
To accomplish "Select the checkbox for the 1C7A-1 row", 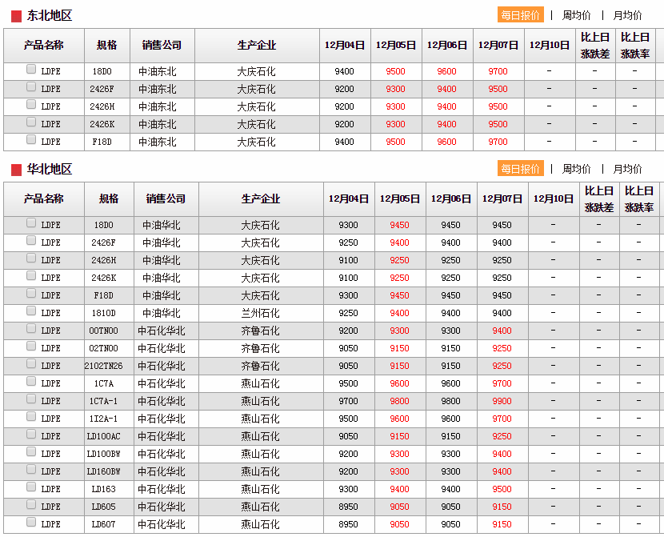I will (31, 399).
